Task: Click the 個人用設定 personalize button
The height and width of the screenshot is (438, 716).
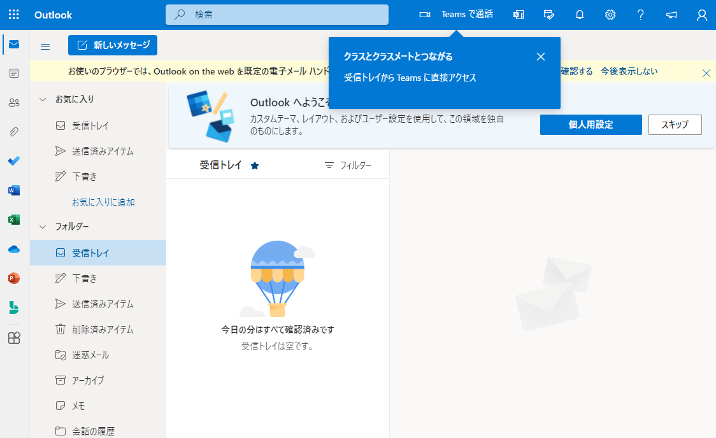Action: pos(591,125)
